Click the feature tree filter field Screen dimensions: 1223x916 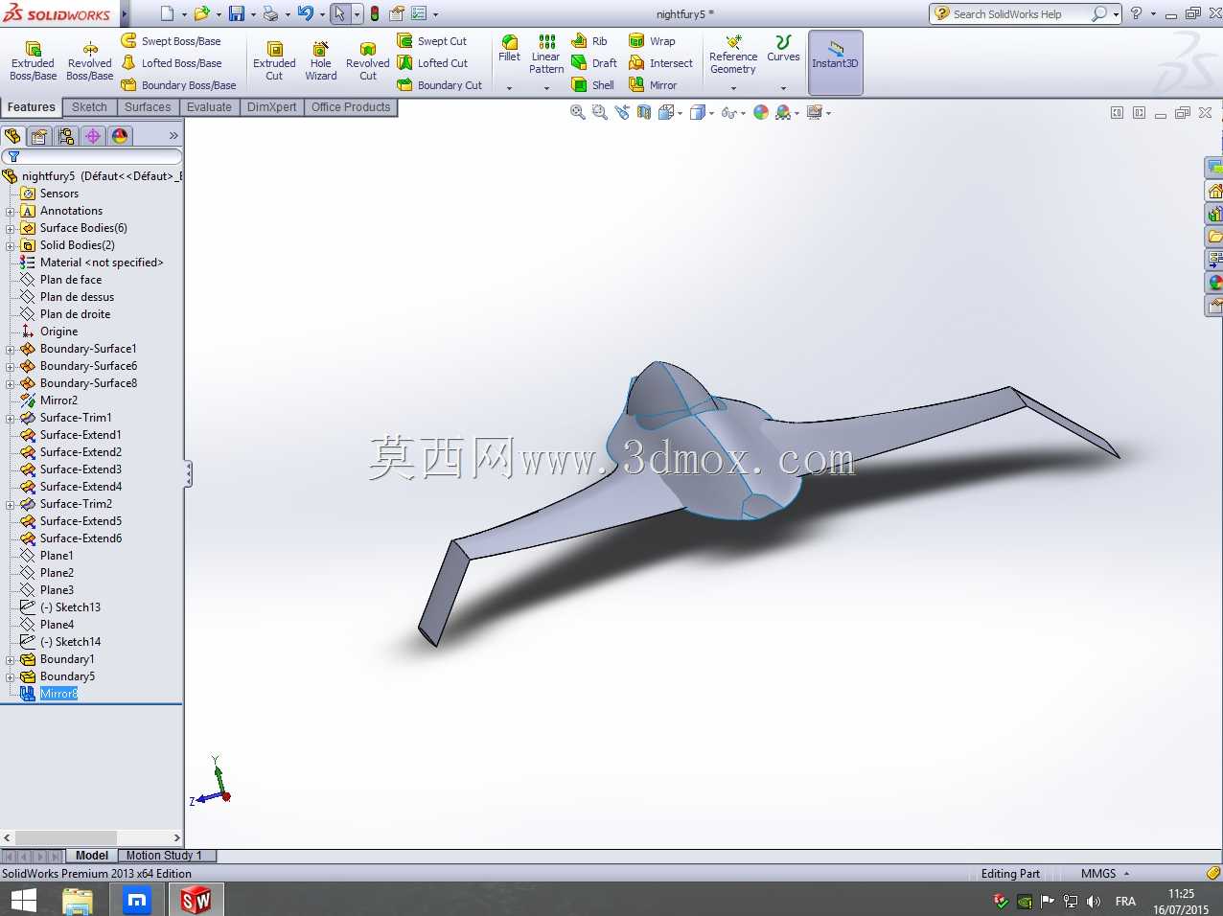pos(92,156)
